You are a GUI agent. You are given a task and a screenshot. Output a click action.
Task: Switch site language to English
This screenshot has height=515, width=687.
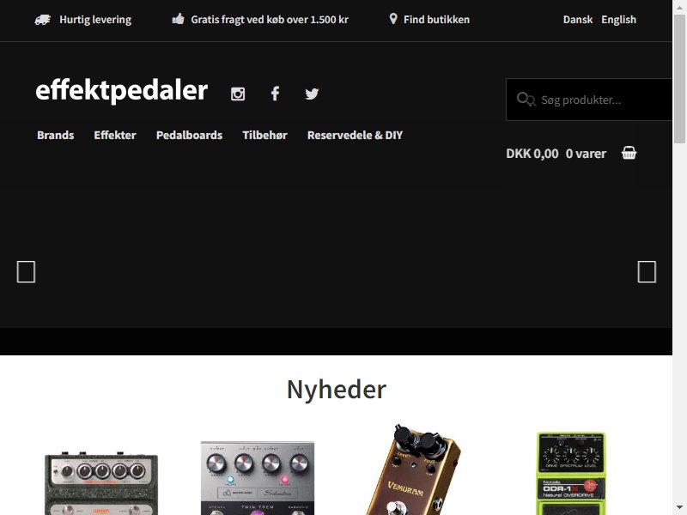pyautogui.click(x=618, y=20)
